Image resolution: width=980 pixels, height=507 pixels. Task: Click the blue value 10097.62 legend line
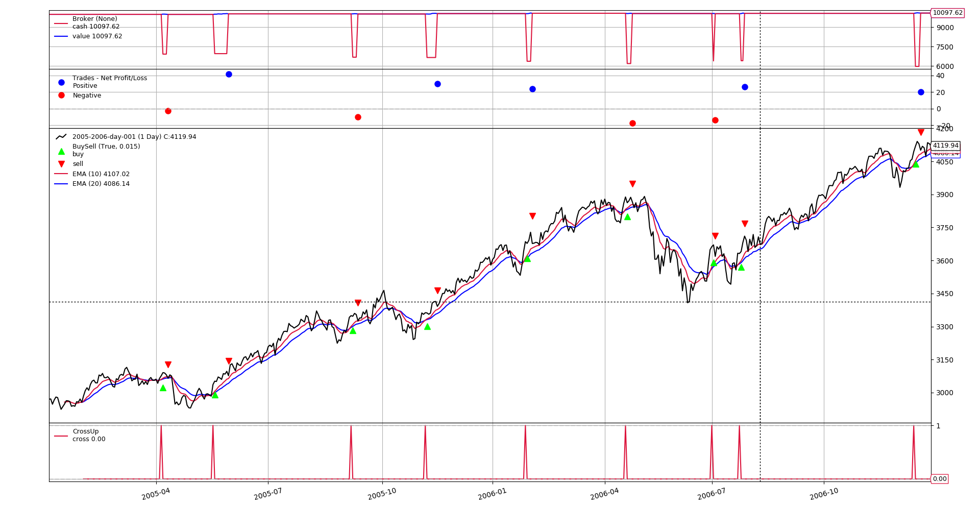(61, 36)
